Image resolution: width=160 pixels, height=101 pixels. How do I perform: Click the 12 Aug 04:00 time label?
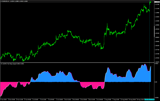pos(124,99)
